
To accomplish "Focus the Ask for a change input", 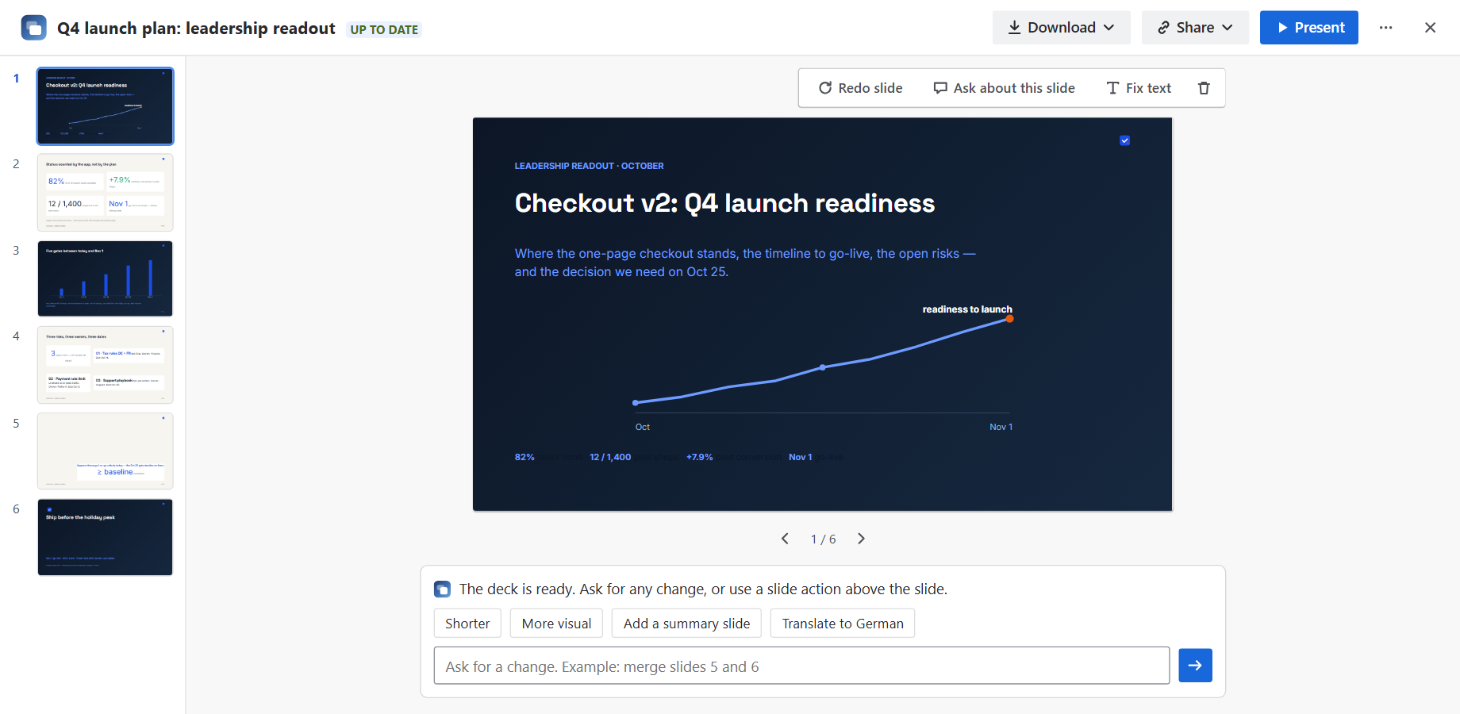I will (801, 666).
